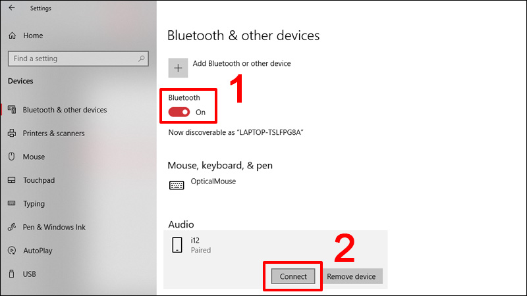Click the AutoPlay icon in sidebar
The image size is (527, 296).
[x=12, y=251]
